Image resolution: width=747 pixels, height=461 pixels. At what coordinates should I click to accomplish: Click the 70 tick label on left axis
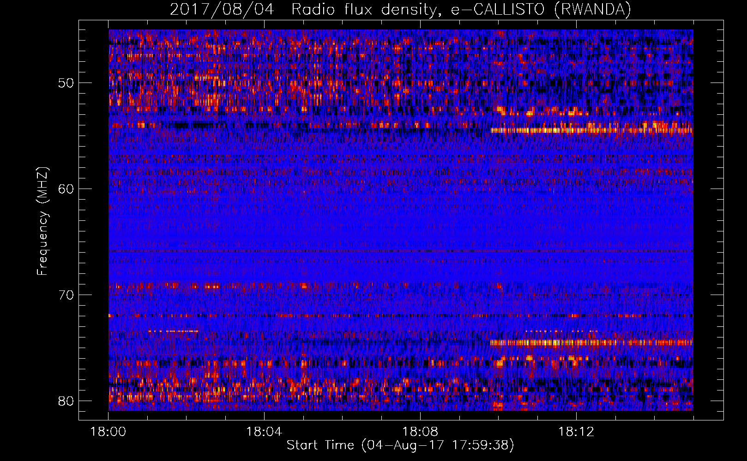coord(66,295)
